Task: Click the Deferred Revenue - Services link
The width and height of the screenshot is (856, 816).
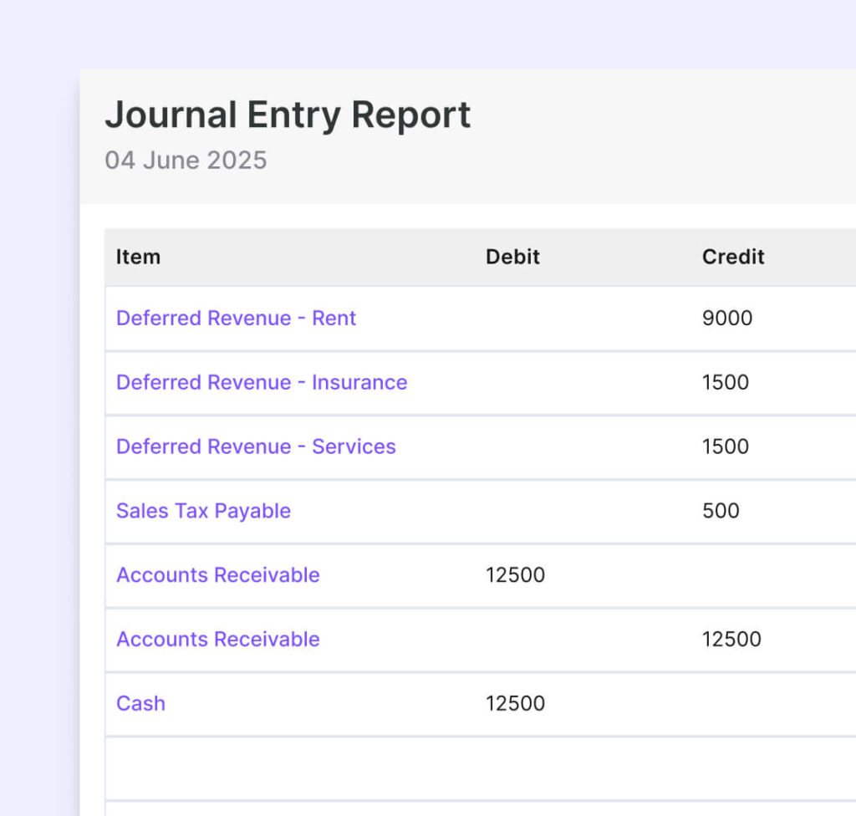Action: pos(256,446)
